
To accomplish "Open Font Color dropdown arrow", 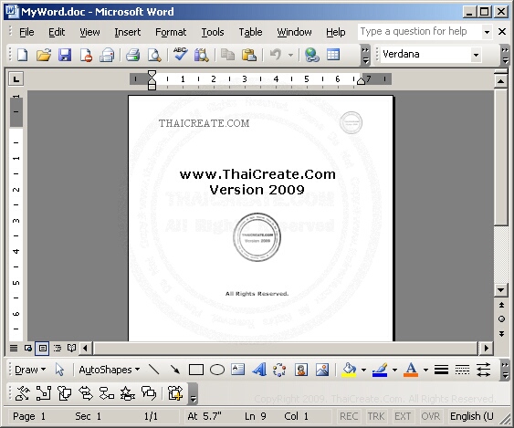I will click(x=425, y=370).
